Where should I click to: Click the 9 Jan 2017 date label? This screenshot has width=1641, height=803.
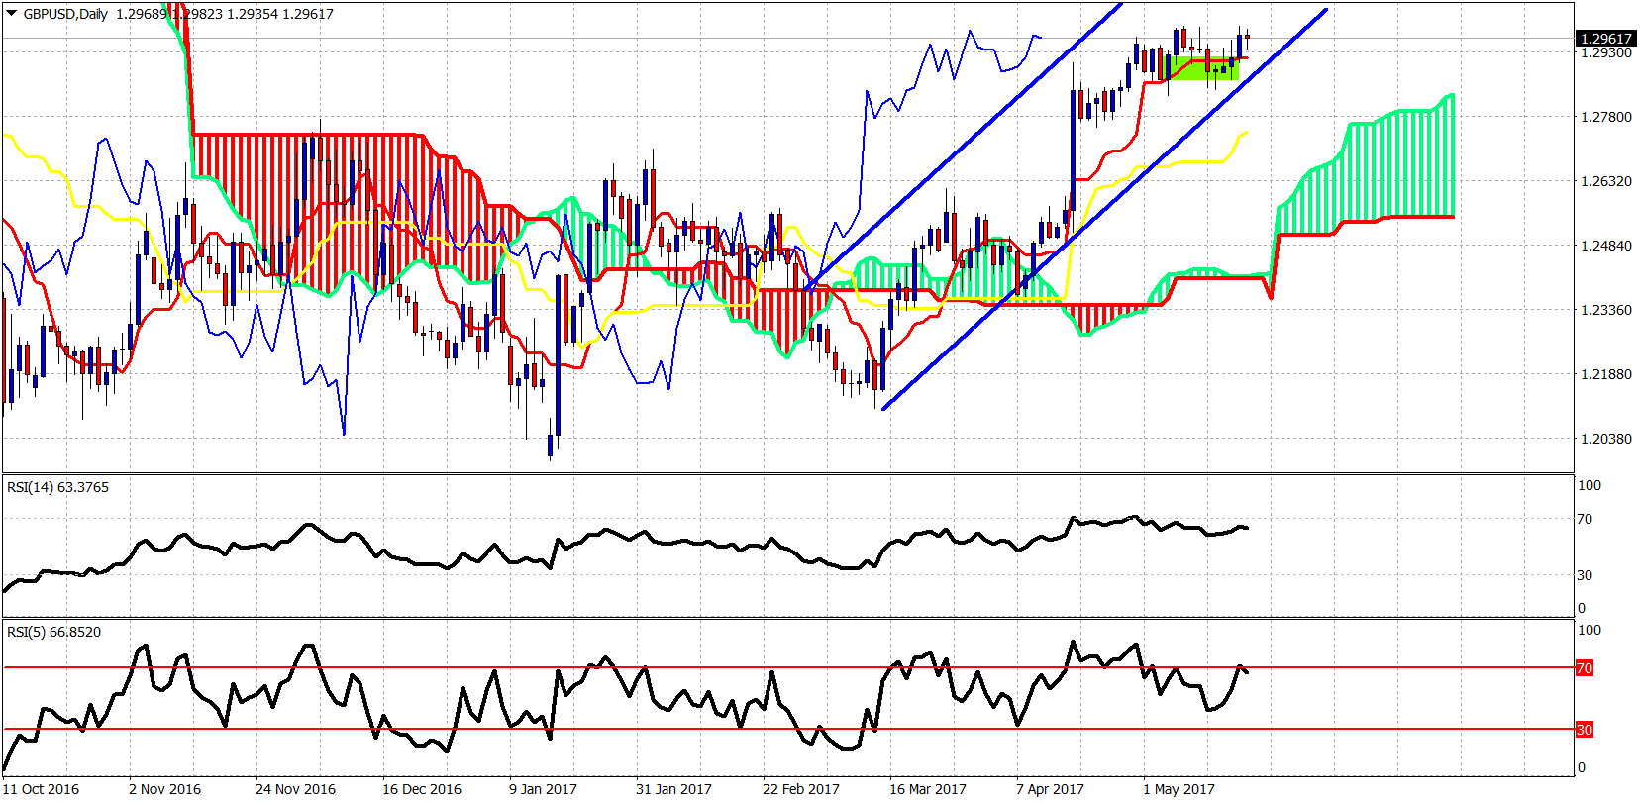[543, 789]
